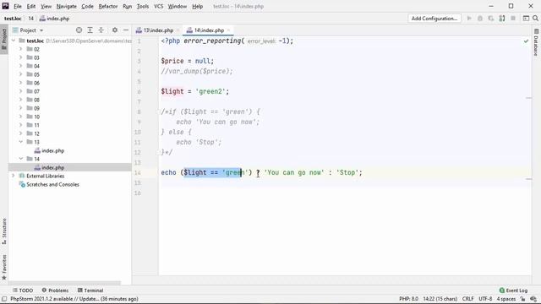Image resolution: width=541 pixels, height=304 pixels.
Task: Click the Stop square toolbar icon
Action: [x=513, y=19]
